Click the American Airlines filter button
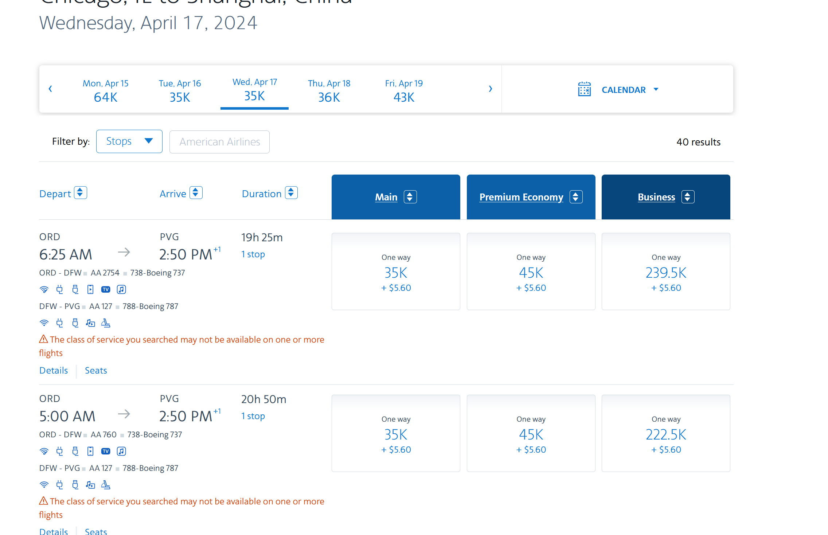828x535 pixels. pyautogui.click(x=219, y=142)
